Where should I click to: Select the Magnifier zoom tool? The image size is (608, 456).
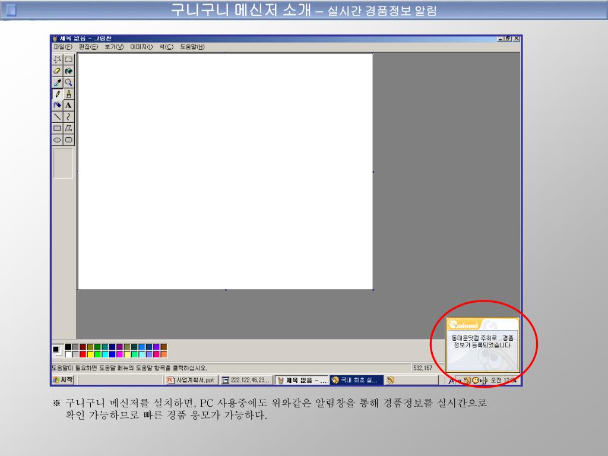(x=69, y=83)
